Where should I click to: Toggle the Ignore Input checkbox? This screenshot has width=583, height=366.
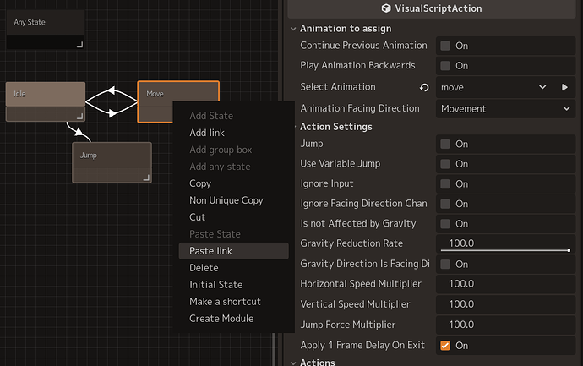[x=445, y=184]
